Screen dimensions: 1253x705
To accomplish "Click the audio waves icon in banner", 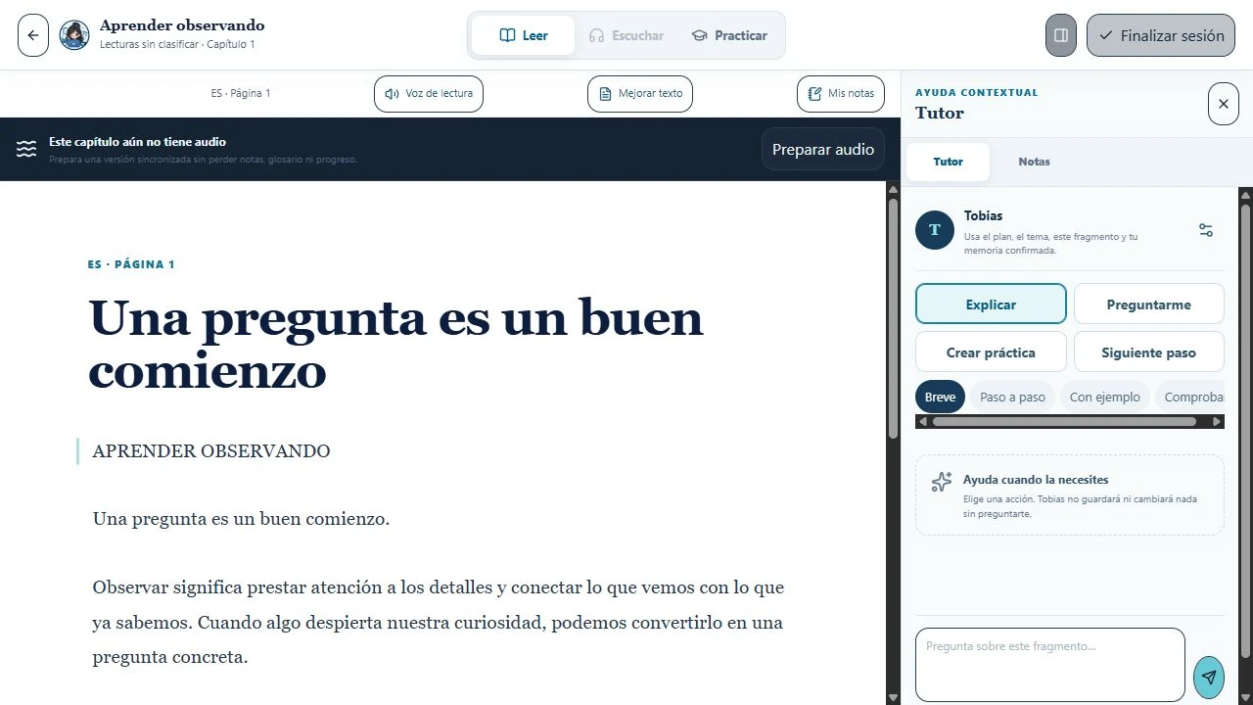I will (26, 150).
